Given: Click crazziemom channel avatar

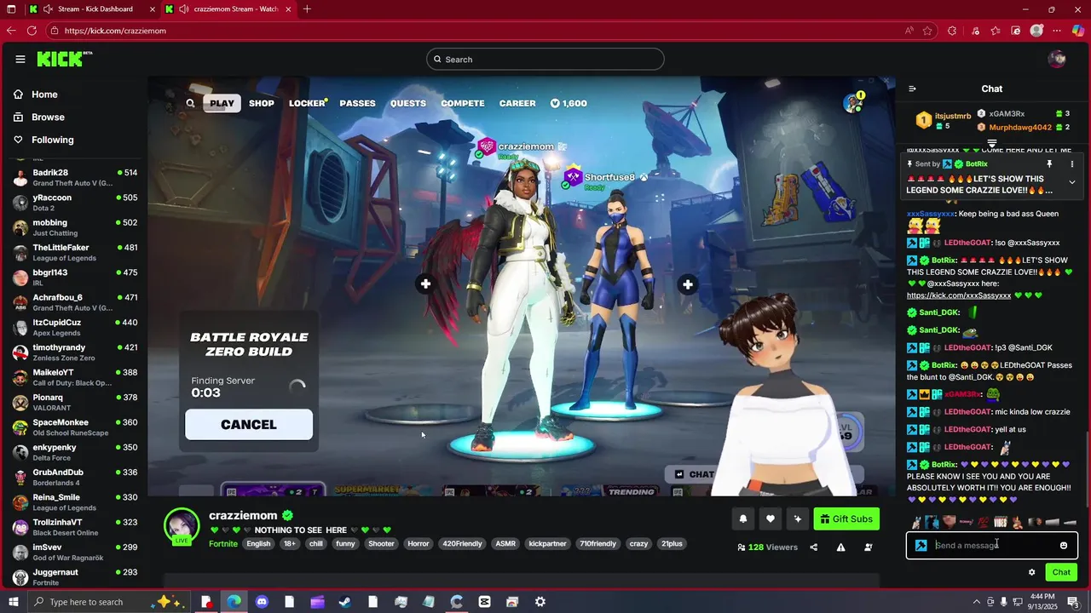Looking at the screenshot, I should point(182,526).
